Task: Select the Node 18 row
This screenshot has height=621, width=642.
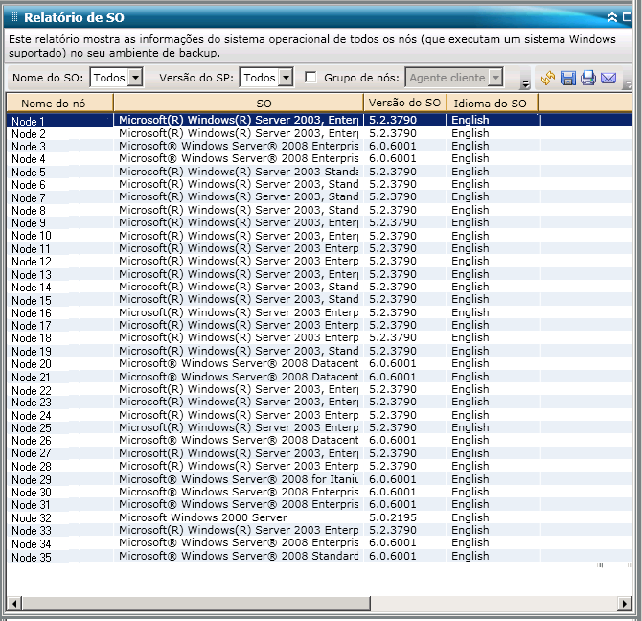Action: click(x=319, y=338)
